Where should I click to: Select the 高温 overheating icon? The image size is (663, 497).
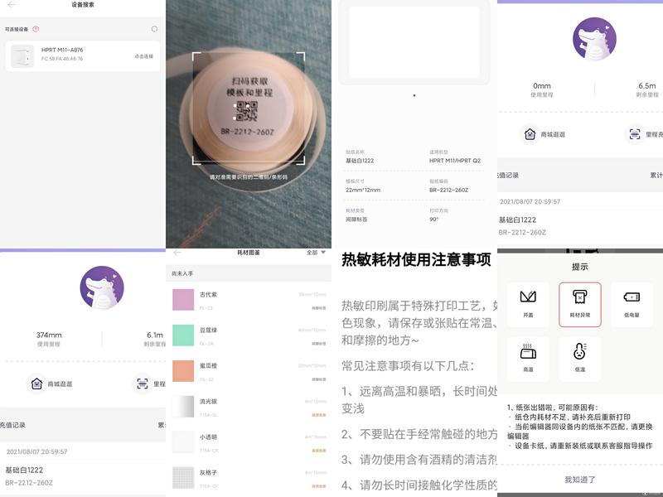(528, 359)
